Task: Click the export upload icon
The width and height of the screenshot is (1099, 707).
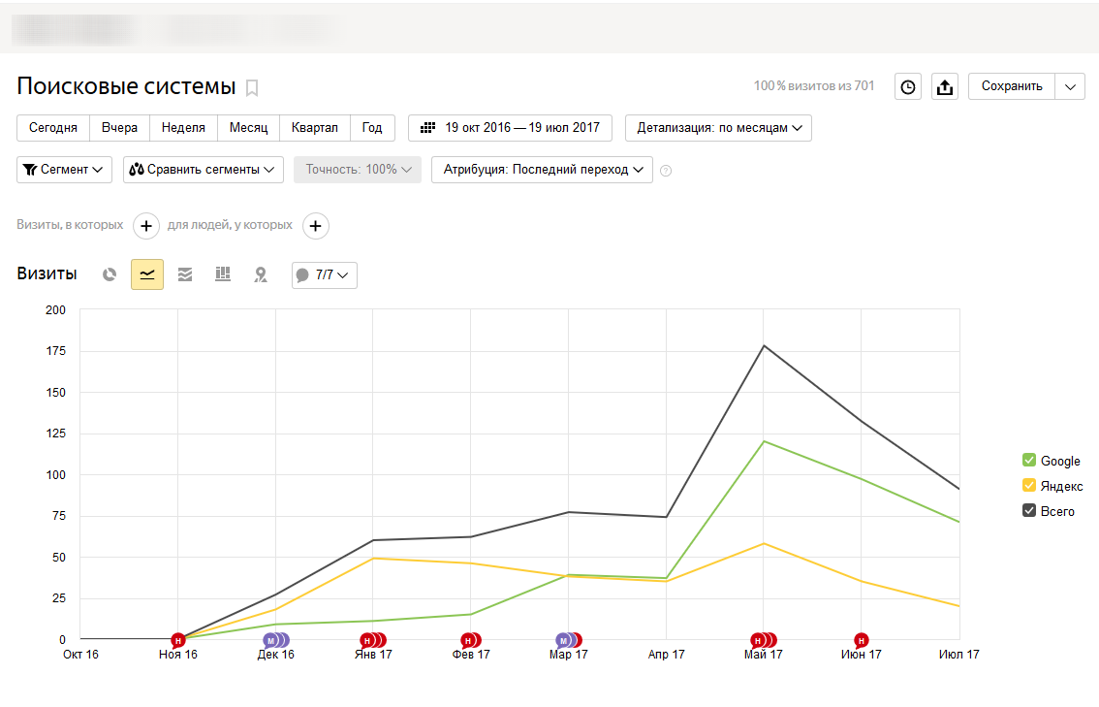Action: click(944, 86)
